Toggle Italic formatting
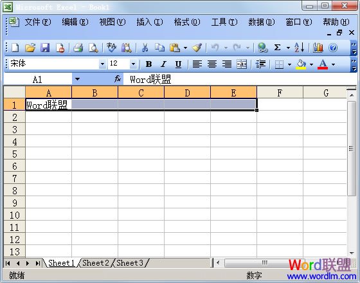Viewport: 360px width, 283px height. coord(163,64)
